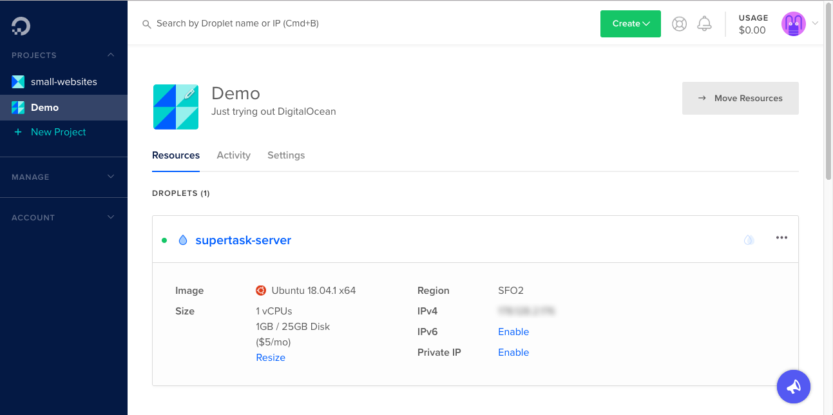
Task: Click the '1 vCPUs' size text
Action: [274, 311]
